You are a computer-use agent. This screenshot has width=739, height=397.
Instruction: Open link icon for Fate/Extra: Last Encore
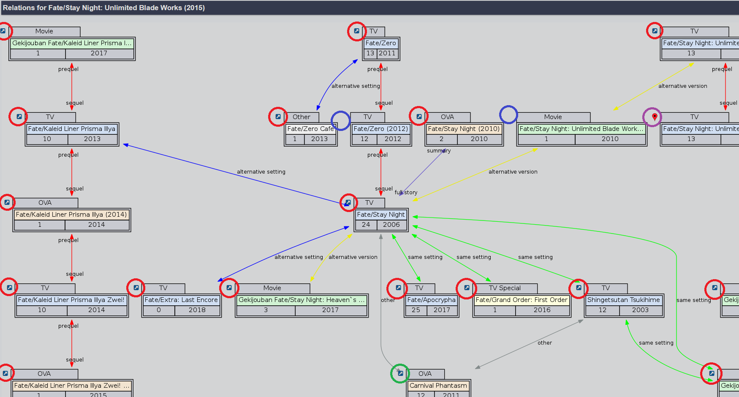click(x=136, y=288)
